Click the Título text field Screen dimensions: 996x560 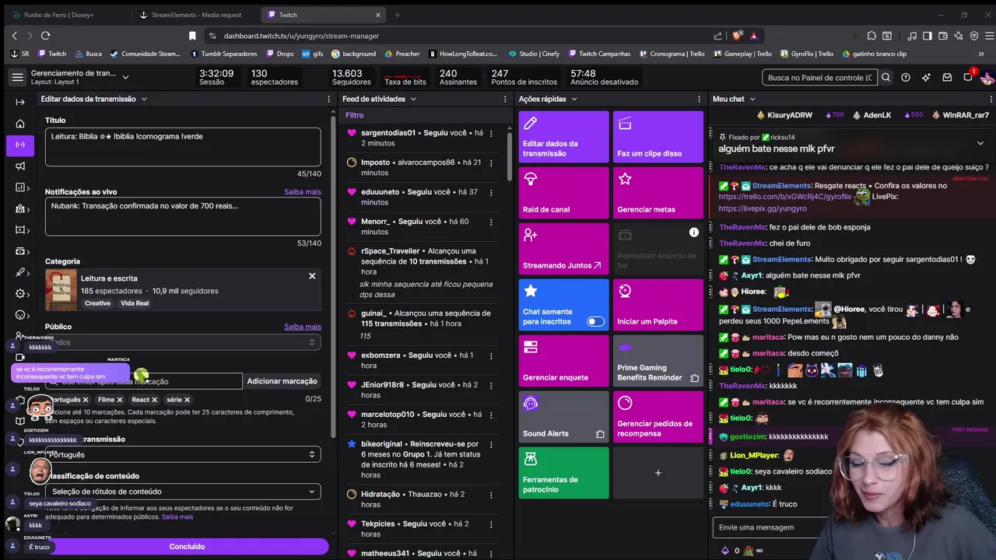tap(183, 147)
